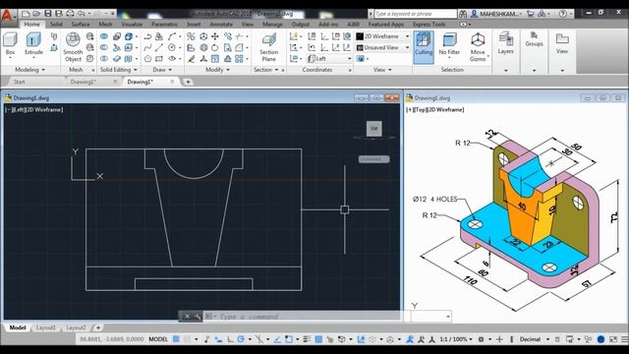Add a new drawing tab with plus

[188, 82]
